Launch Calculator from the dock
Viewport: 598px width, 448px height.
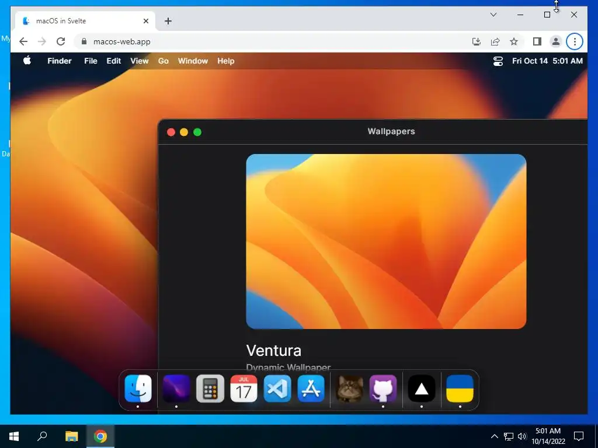pos(210,388)
